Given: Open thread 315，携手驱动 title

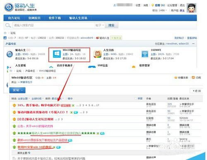Looking at the screenshot, I should (x=39, y=105).
